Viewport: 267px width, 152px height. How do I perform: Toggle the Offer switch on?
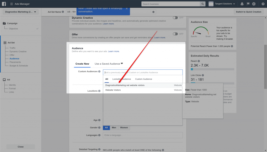pyautogui.click(x=175, y=34)
